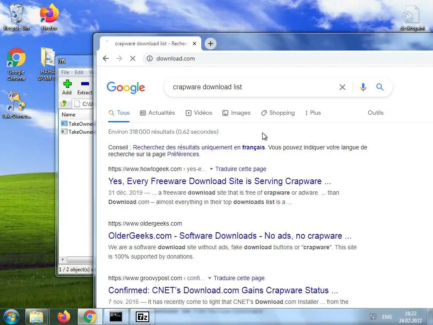Select the Tous results tab

119,113
